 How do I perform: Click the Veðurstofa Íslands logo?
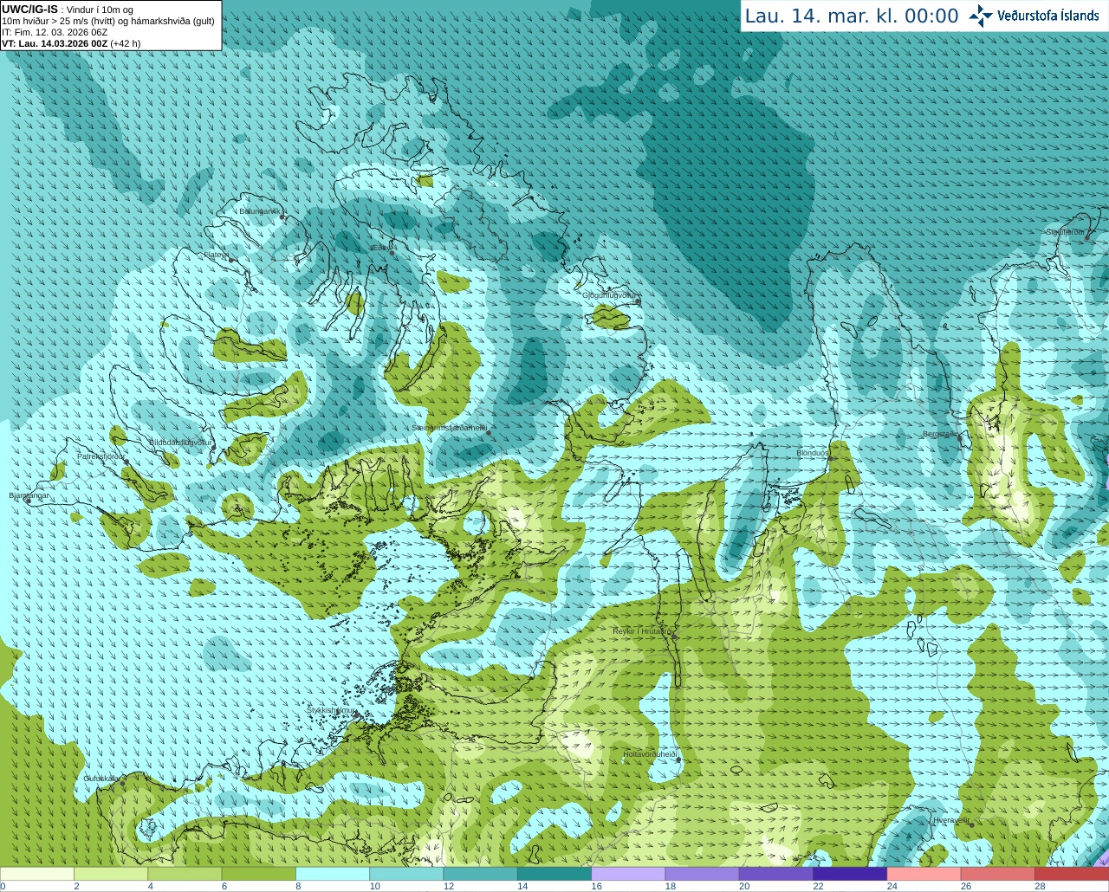(x=1034, y=16)
